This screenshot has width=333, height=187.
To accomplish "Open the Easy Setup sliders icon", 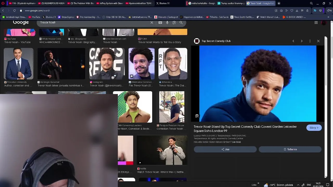I will point(302,10).
